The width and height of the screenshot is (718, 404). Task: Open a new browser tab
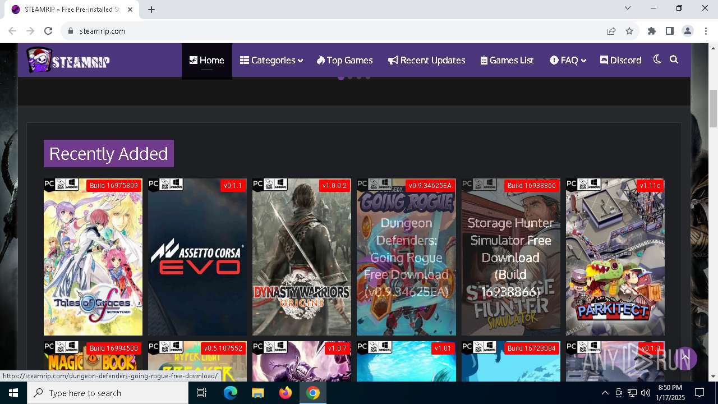[151, 10]
